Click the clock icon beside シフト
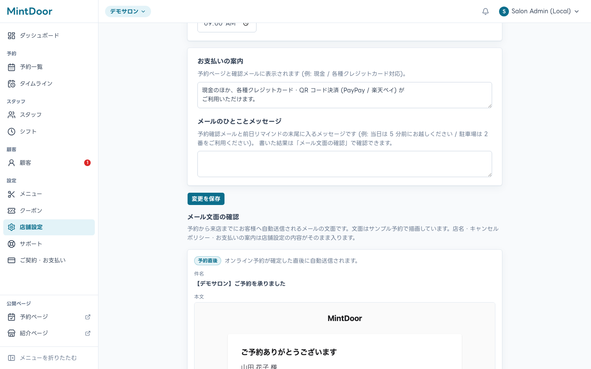 point(11,132)
